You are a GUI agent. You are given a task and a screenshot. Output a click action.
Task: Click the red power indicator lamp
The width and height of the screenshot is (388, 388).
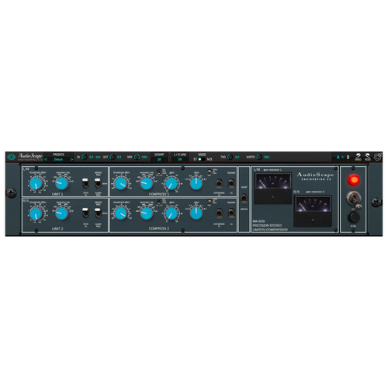[353, 179]
